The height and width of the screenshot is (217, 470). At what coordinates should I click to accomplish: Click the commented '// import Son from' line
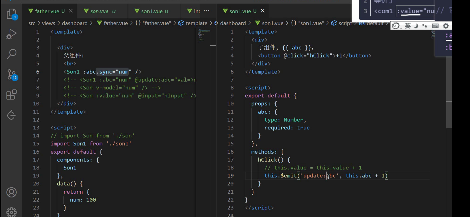coord(93,136)
